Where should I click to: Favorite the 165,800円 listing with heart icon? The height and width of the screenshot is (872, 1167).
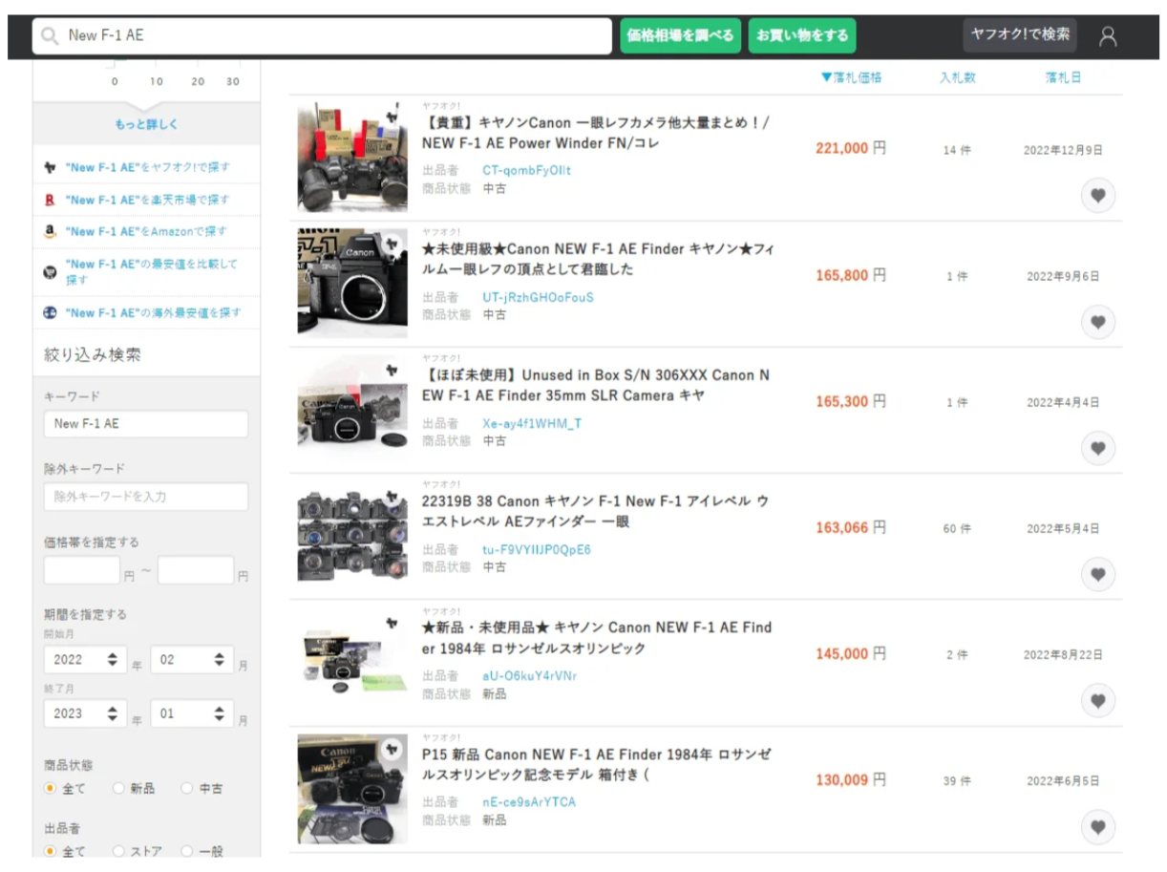(1098, 322)
